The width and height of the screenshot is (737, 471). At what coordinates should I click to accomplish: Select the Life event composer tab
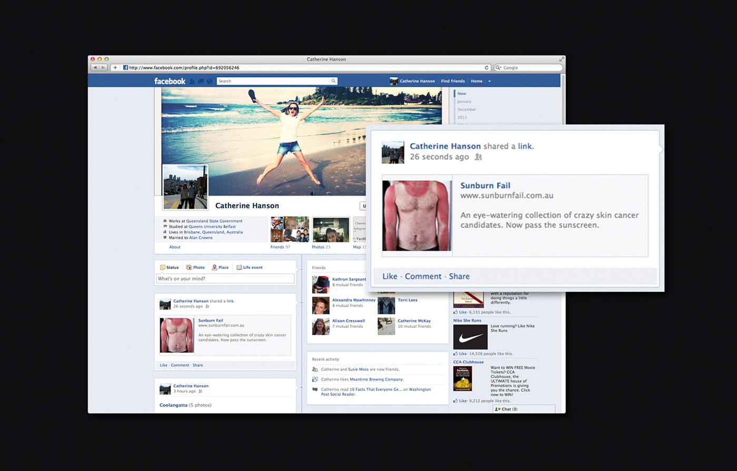point(249,268)
